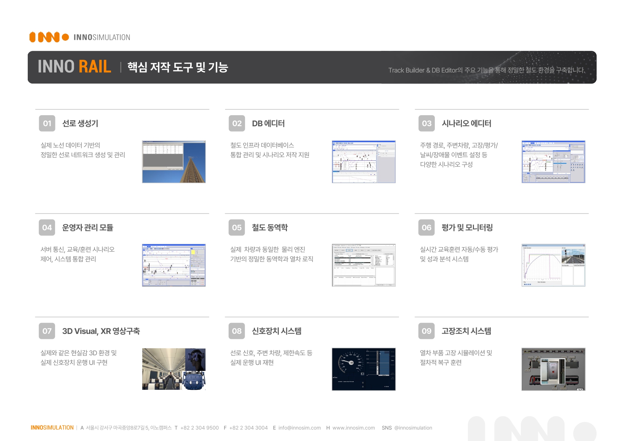The height and width of the screenshot is (441, 624).
Task: Select the heading '신호장치 시스템'
Action: pyautogui.click(x=277, y=331)
